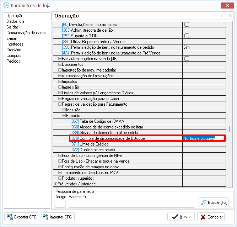237x227 pixels.
Task: Select Pedidos category
Action: pyautogui.click(x=13, y=61)
